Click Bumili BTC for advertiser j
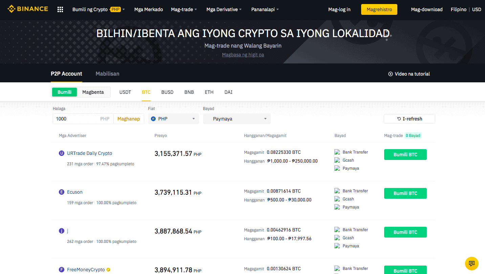Image resolution: width=485 pixels, height=274 pixels. point(405,232)
